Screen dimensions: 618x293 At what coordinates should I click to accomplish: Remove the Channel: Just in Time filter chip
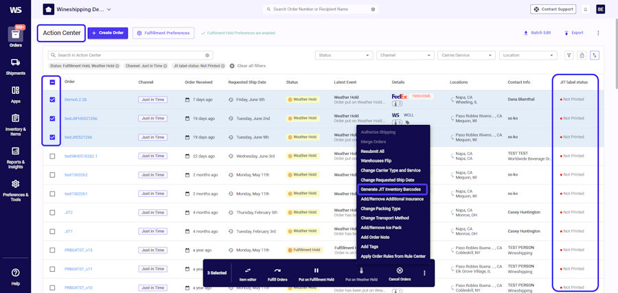coord(165,66)
